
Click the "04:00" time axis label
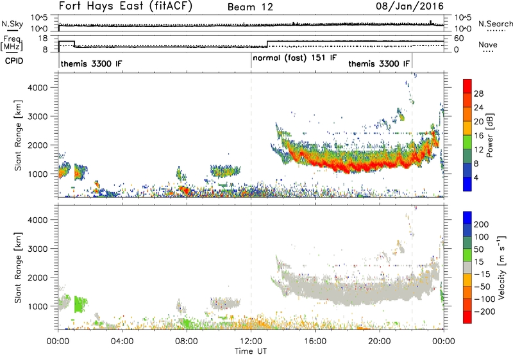(122, 342)
